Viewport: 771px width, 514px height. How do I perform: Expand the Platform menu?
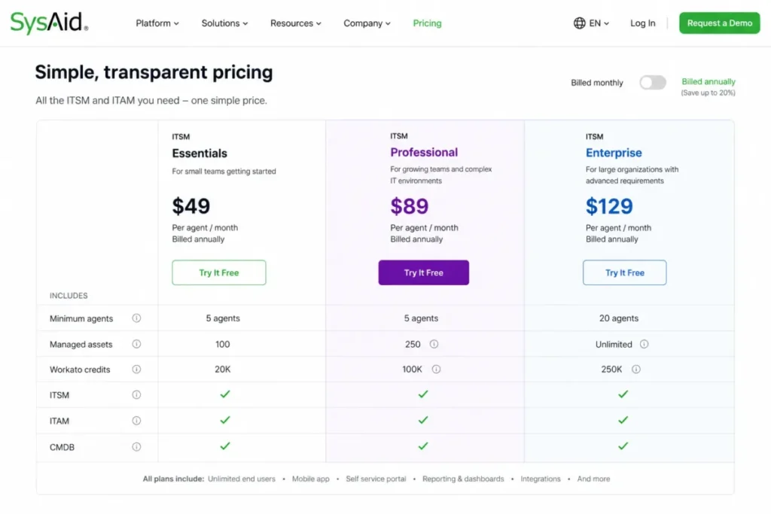click(x=157, y=23)
